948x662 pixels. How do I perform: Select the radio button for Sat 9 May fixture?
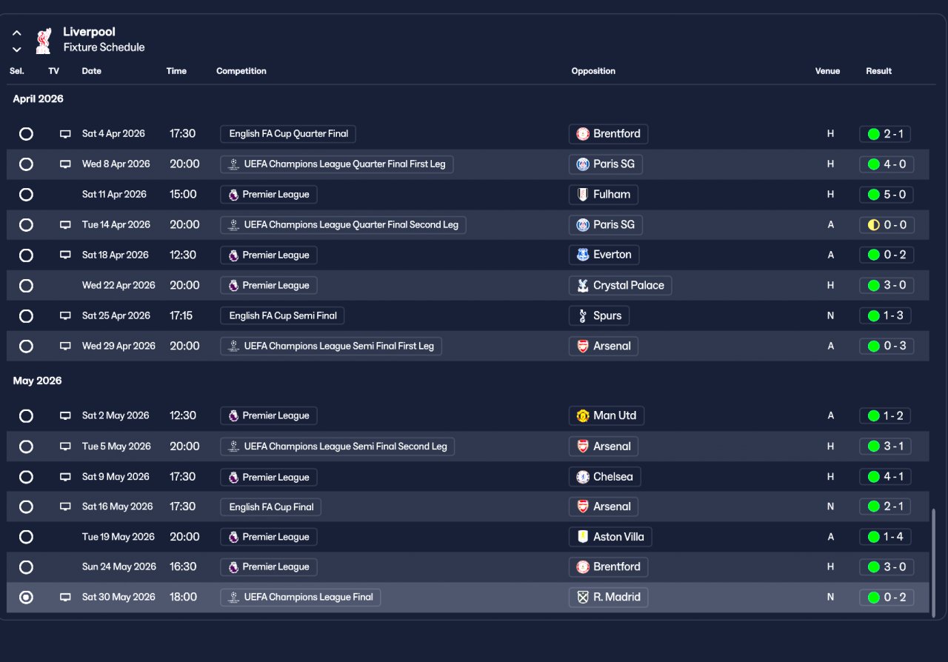click(x=26, y=477)
